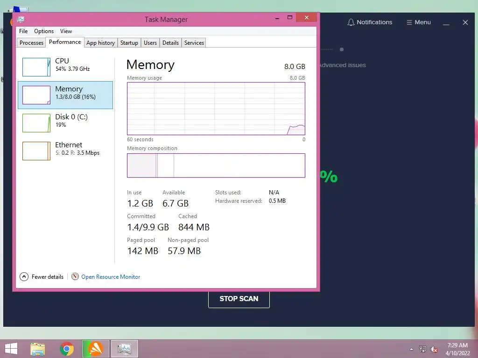This screenshot has width=478, height=358.
Task: Open the Options menu
Action: click(44, 31)
